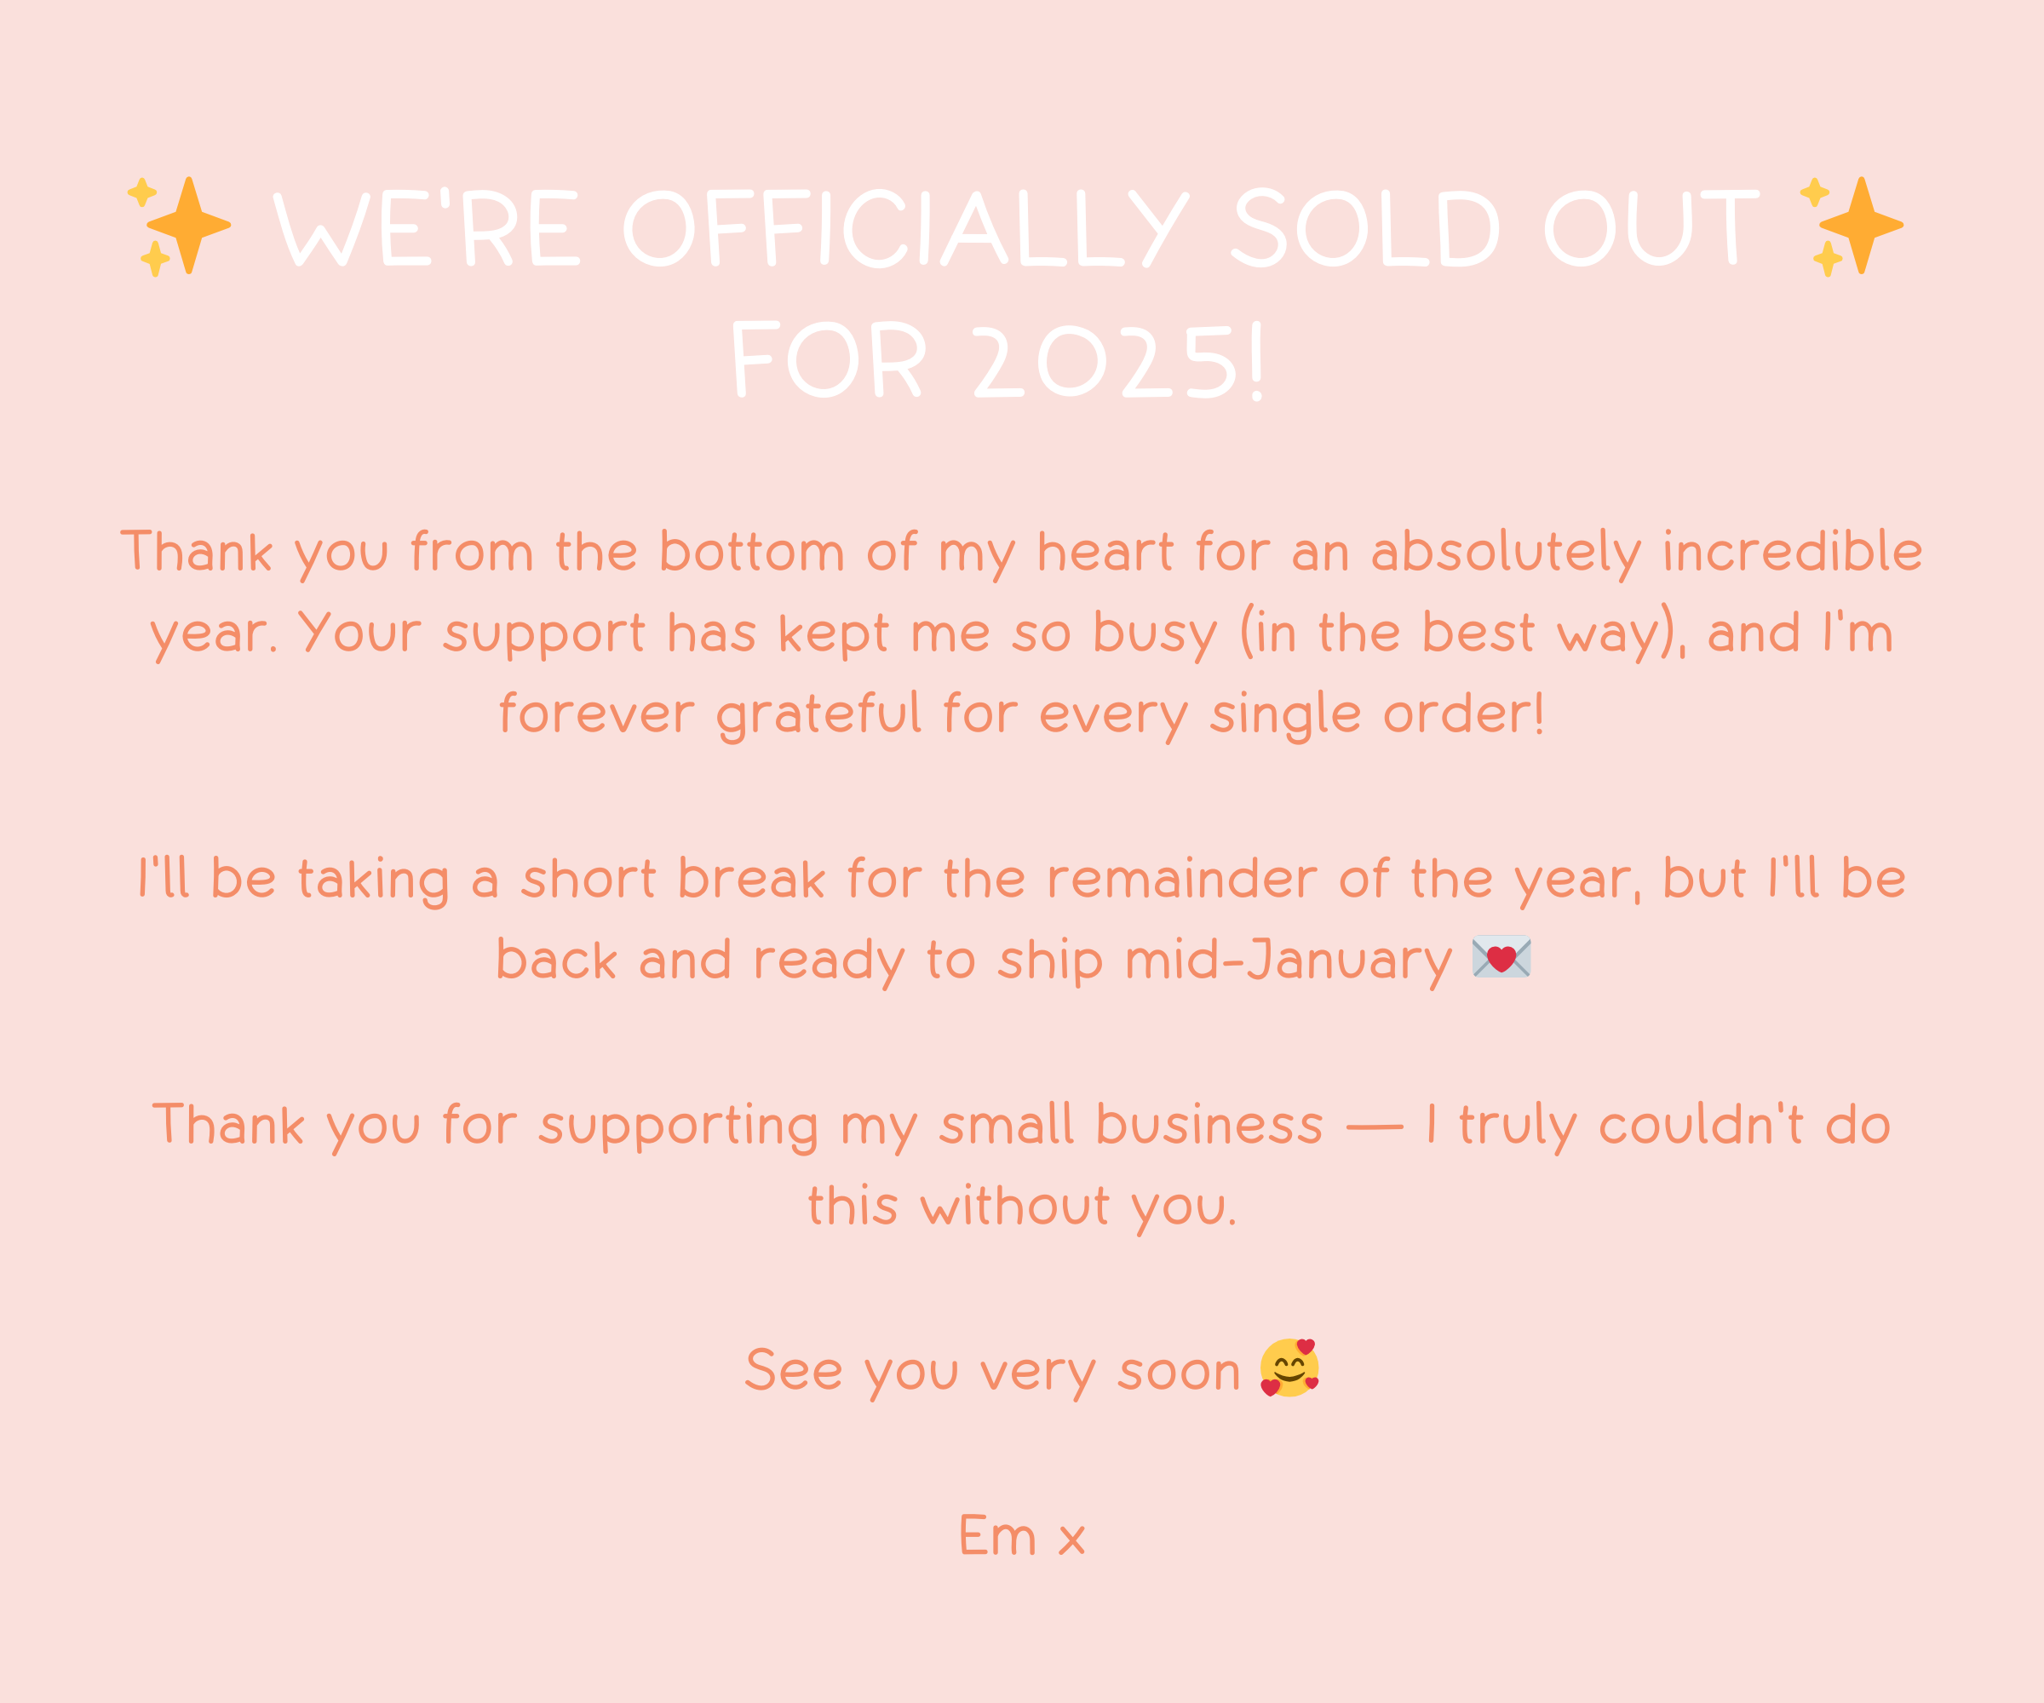The width and height of the screenshot is (2044, 1703).
Task: Click the word 'heart' in first paragraph
Action: (1105, 552)
